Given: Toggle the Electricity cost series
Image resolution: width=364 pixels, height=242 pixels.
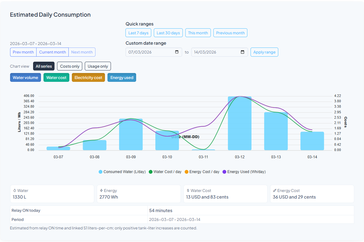Looking at the screenshot, I should (x=88, y=77).
